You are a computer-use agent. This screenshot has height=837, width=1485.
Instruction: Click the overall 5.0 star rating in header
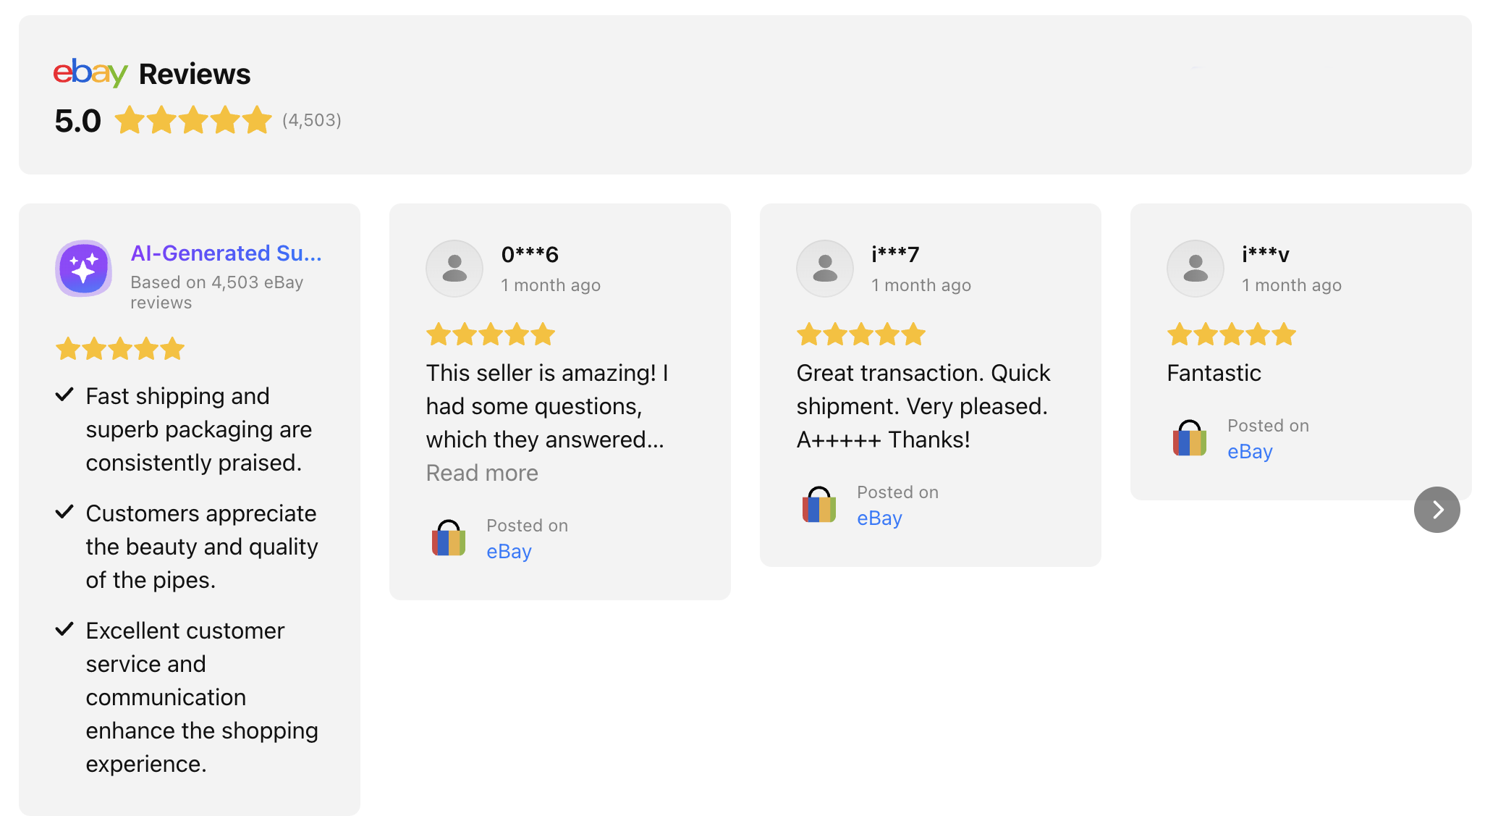pyautogui.click(x=192, y=120)
